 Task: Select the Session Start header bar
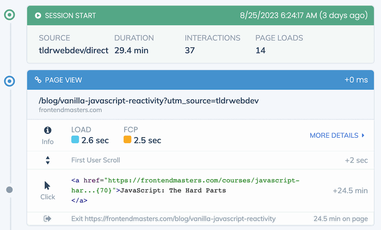tap(200, 16)
